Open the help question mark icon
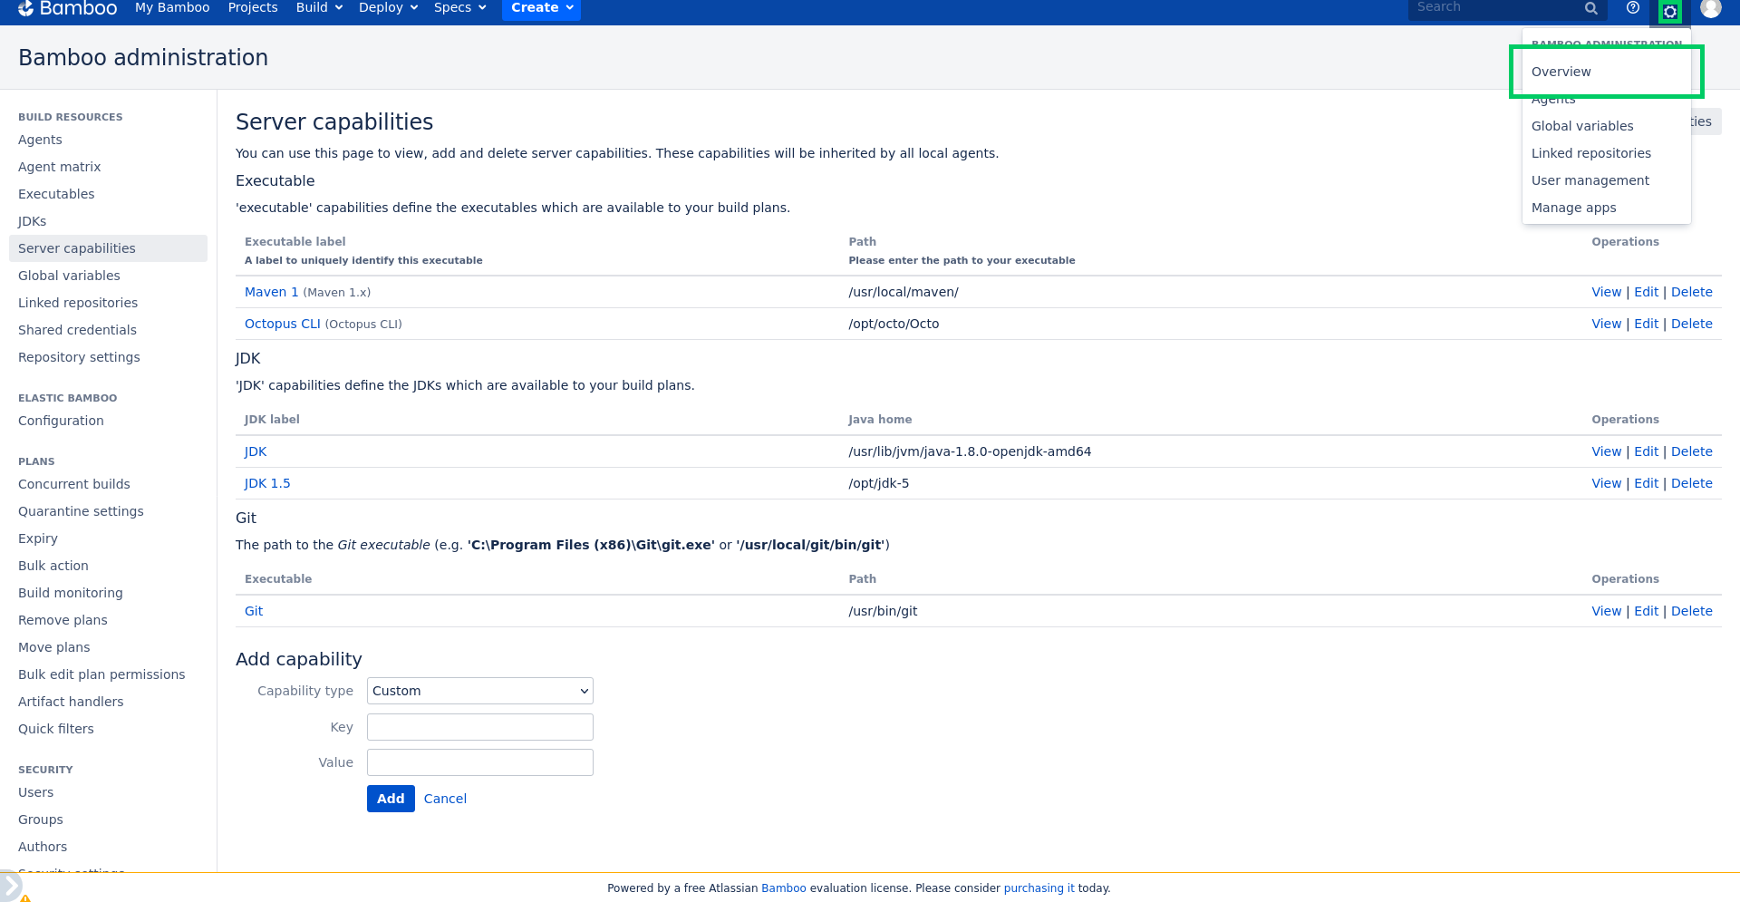1740x902 pixels. [x=1633, y=8]
